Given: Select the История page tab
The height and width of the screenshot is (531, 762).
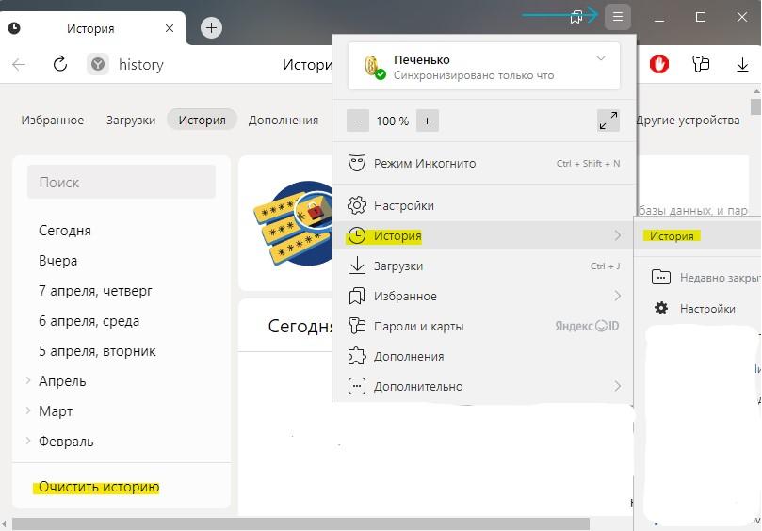Looking at the screenshot, I should 203,120.
